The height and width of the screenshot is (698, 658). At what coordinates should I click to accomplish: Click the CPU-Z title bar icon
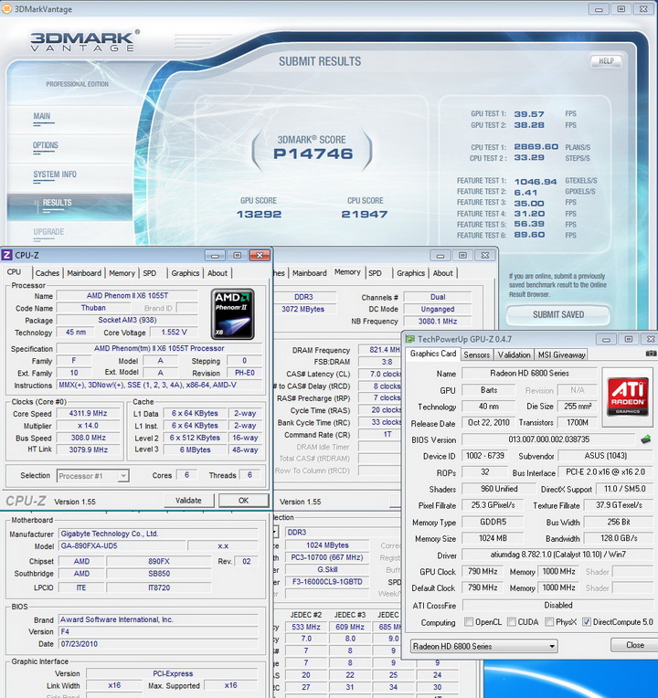click(x=6, y=255)
